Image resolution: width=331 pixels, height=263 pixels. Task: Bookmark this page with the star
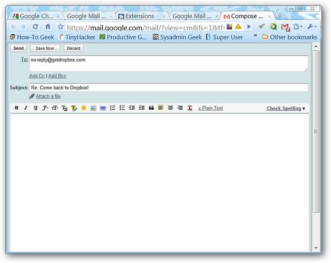[x=61, y=26]
